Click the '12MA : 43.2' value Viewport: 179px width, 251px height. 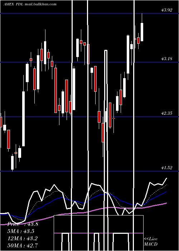pos(23,238)
